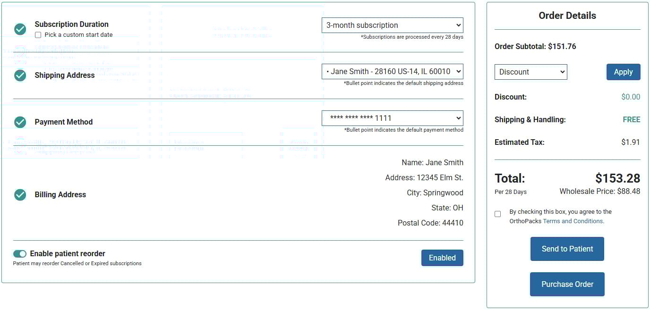Click the checkmark beside Billing Address
This screenshot has height=310, width=650.
(20, 194)
